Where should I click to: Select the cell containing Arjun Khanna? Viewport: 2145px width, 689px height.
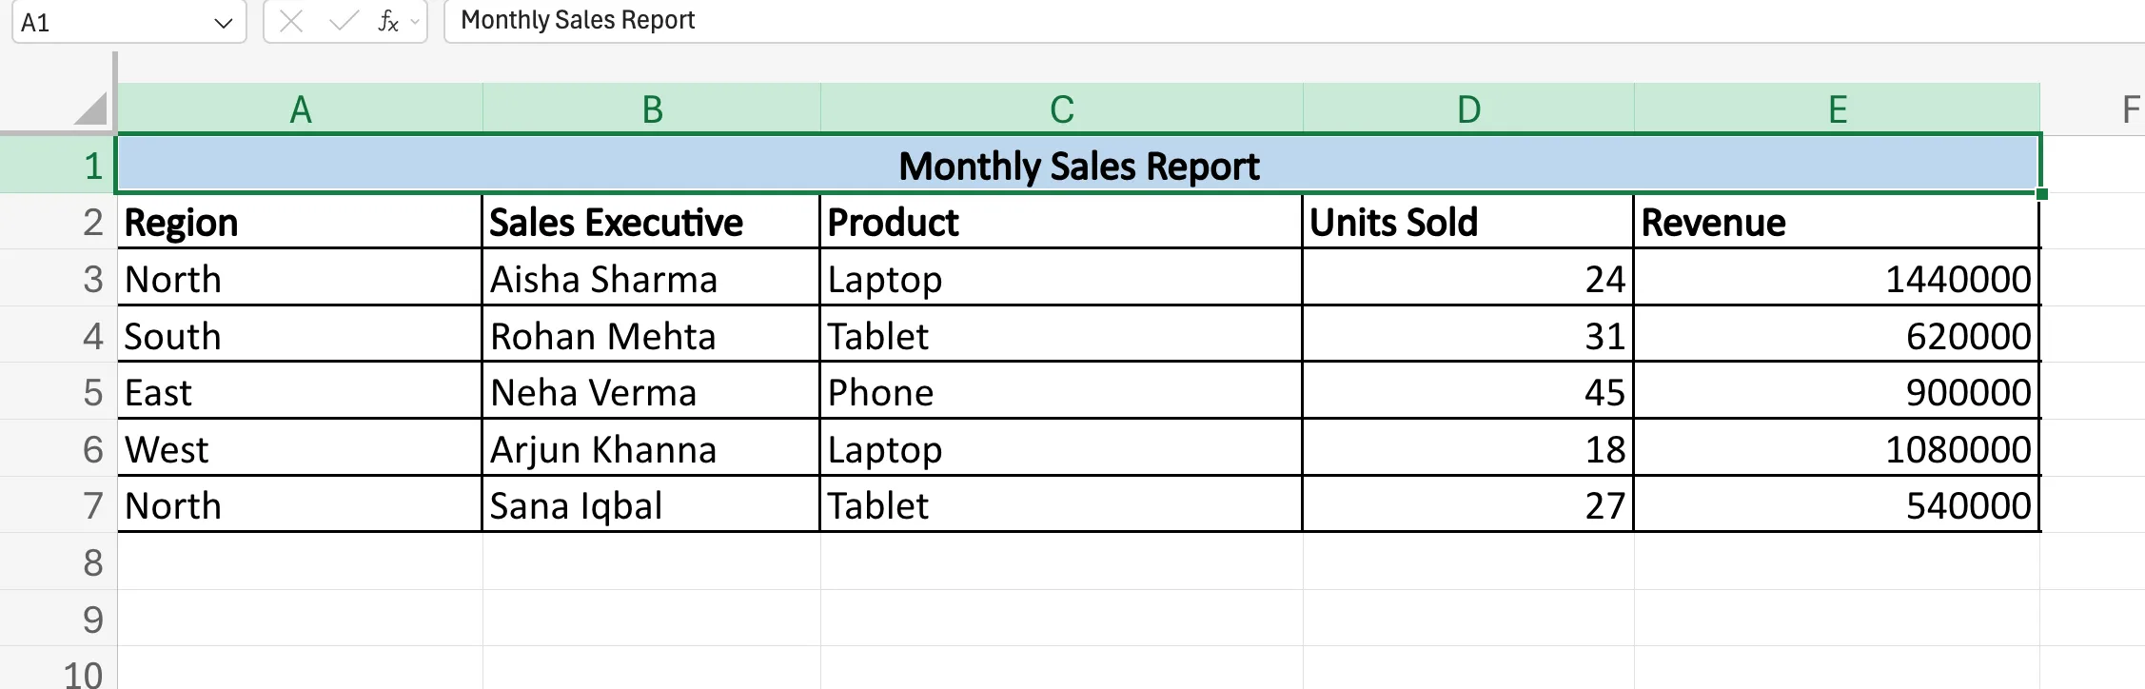[651, 449]
